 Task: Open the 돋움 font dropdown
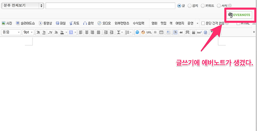[11, 32]
